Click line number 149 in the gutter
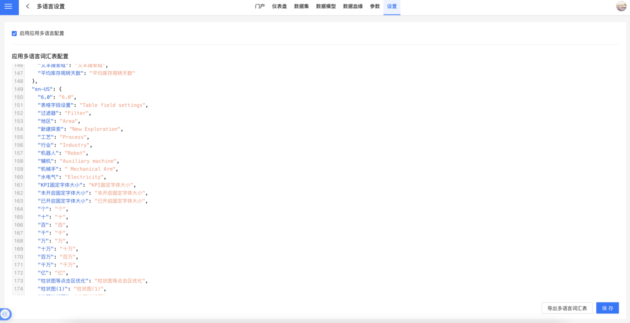The width and height of the screenshot is (630, 323). 18,89
